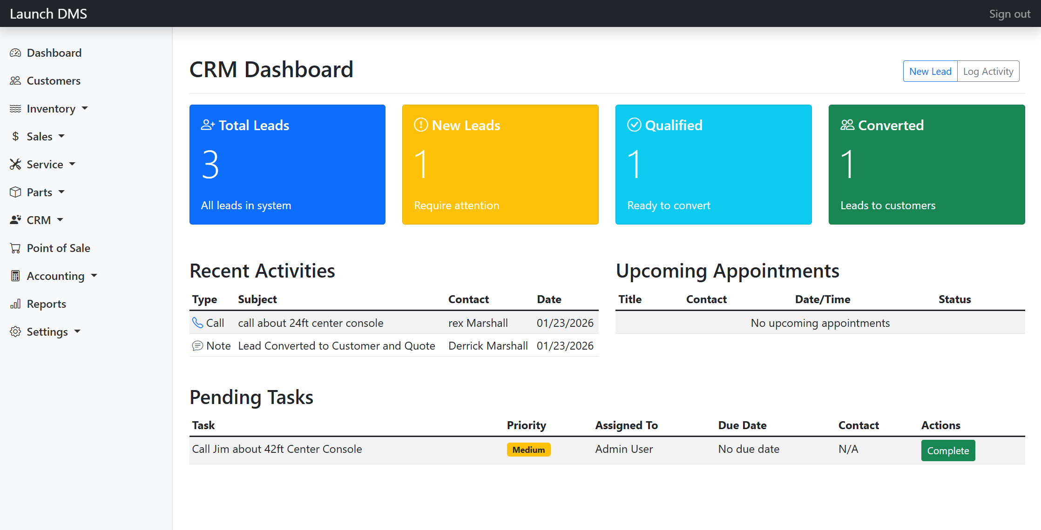
Task: Click the Reports bar chart icon
Action: [15, 304]
